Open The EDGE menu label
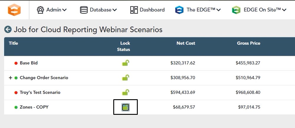 click(201, 10)
